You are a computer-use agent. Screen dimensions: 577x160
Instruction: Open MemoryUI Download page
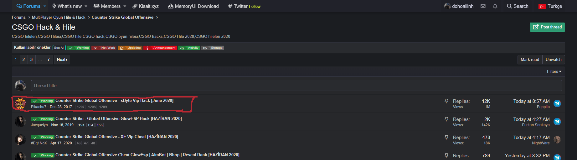click(x=193, y=6)
